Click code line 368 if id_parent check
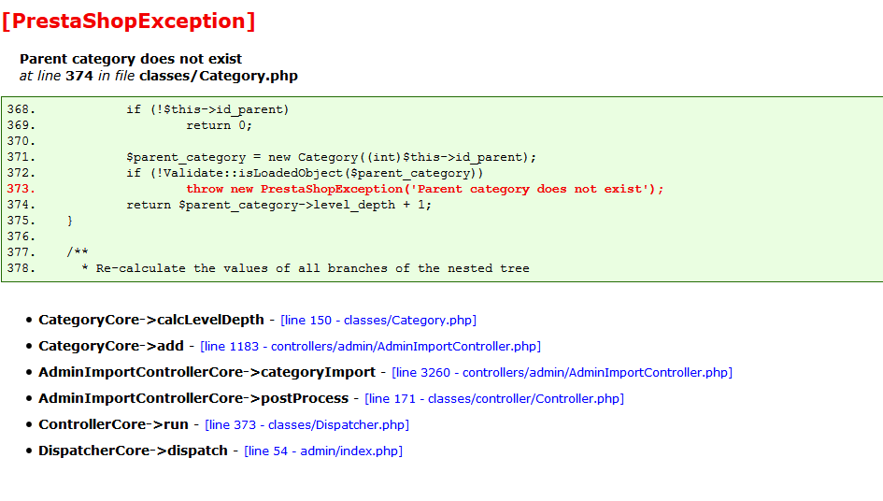 tap(207, 109)
